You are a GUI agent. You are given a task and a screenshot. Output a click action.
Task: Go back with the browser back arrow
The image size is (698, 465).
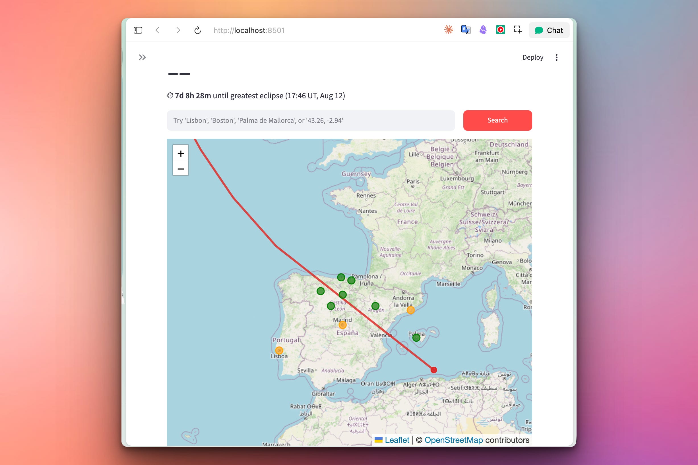(158, 30)
